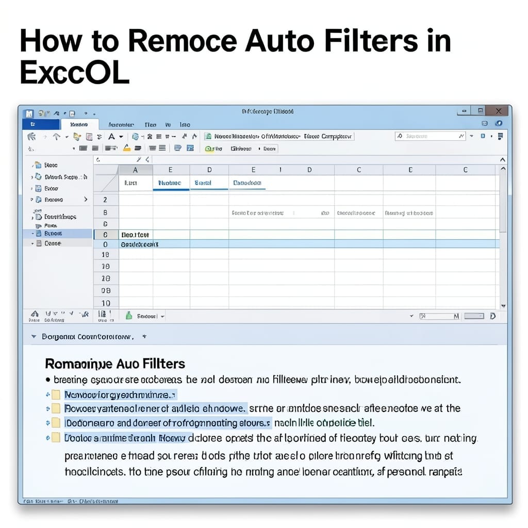Open the search box dropdown arrow

point(471,136)
